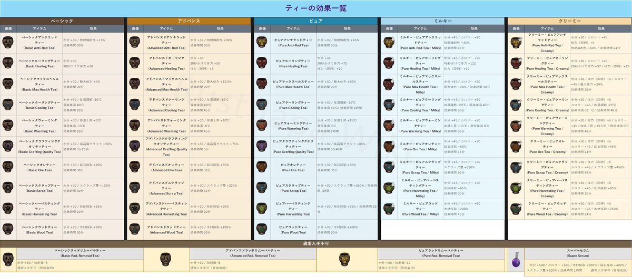Click the 効果 subheader under ベーシック

tap(93, 28)
